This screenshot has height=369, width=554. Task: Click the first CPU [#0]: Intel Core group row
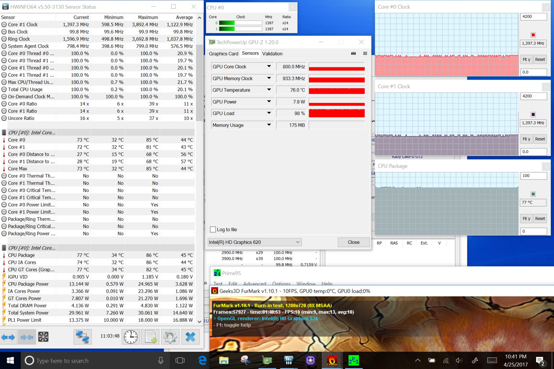pyautogui.click(x=98, y=133)
